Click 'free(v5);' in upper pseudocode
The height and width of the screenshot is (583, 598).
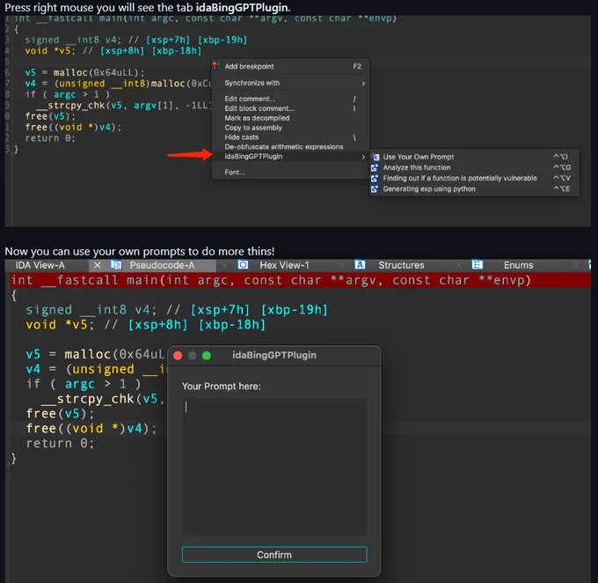[50, 116]
